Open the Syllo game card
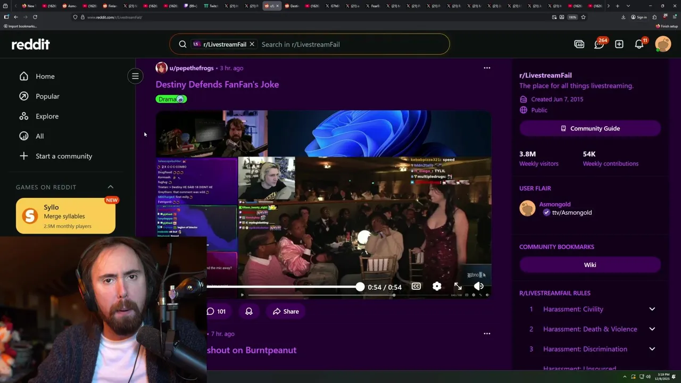This screenshot has width=681, height=383. (65, 216)
